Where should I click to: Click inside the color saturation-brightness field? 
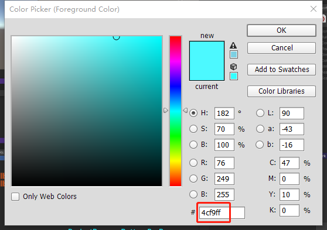87,111
